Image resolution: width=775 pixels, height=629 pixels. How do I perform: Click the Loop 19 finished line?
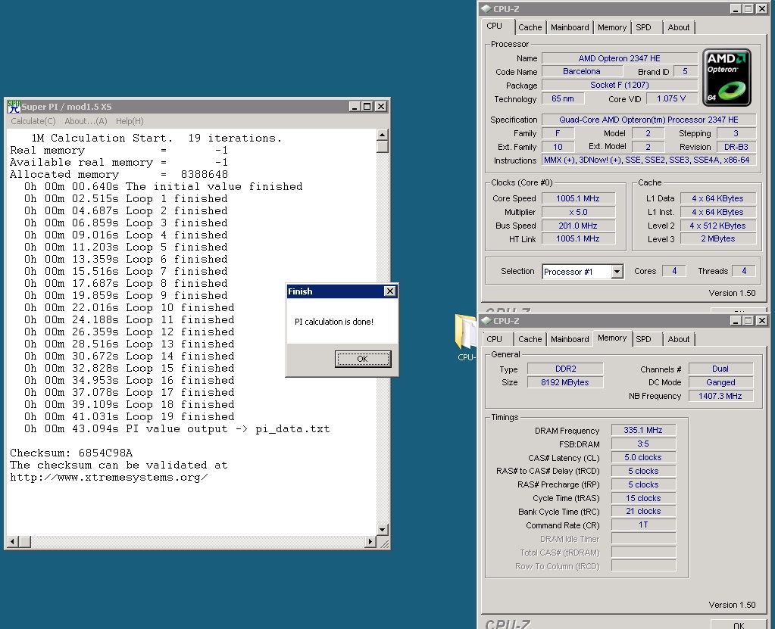point(129,417)
